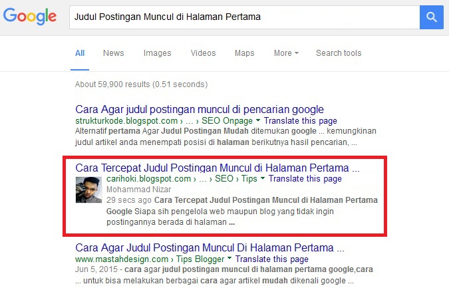Open 'Cara Agar Judul Postingan Muncul Di Halaman Pertama' result
Screen dimensions: 449x290
tap(210, 247)
